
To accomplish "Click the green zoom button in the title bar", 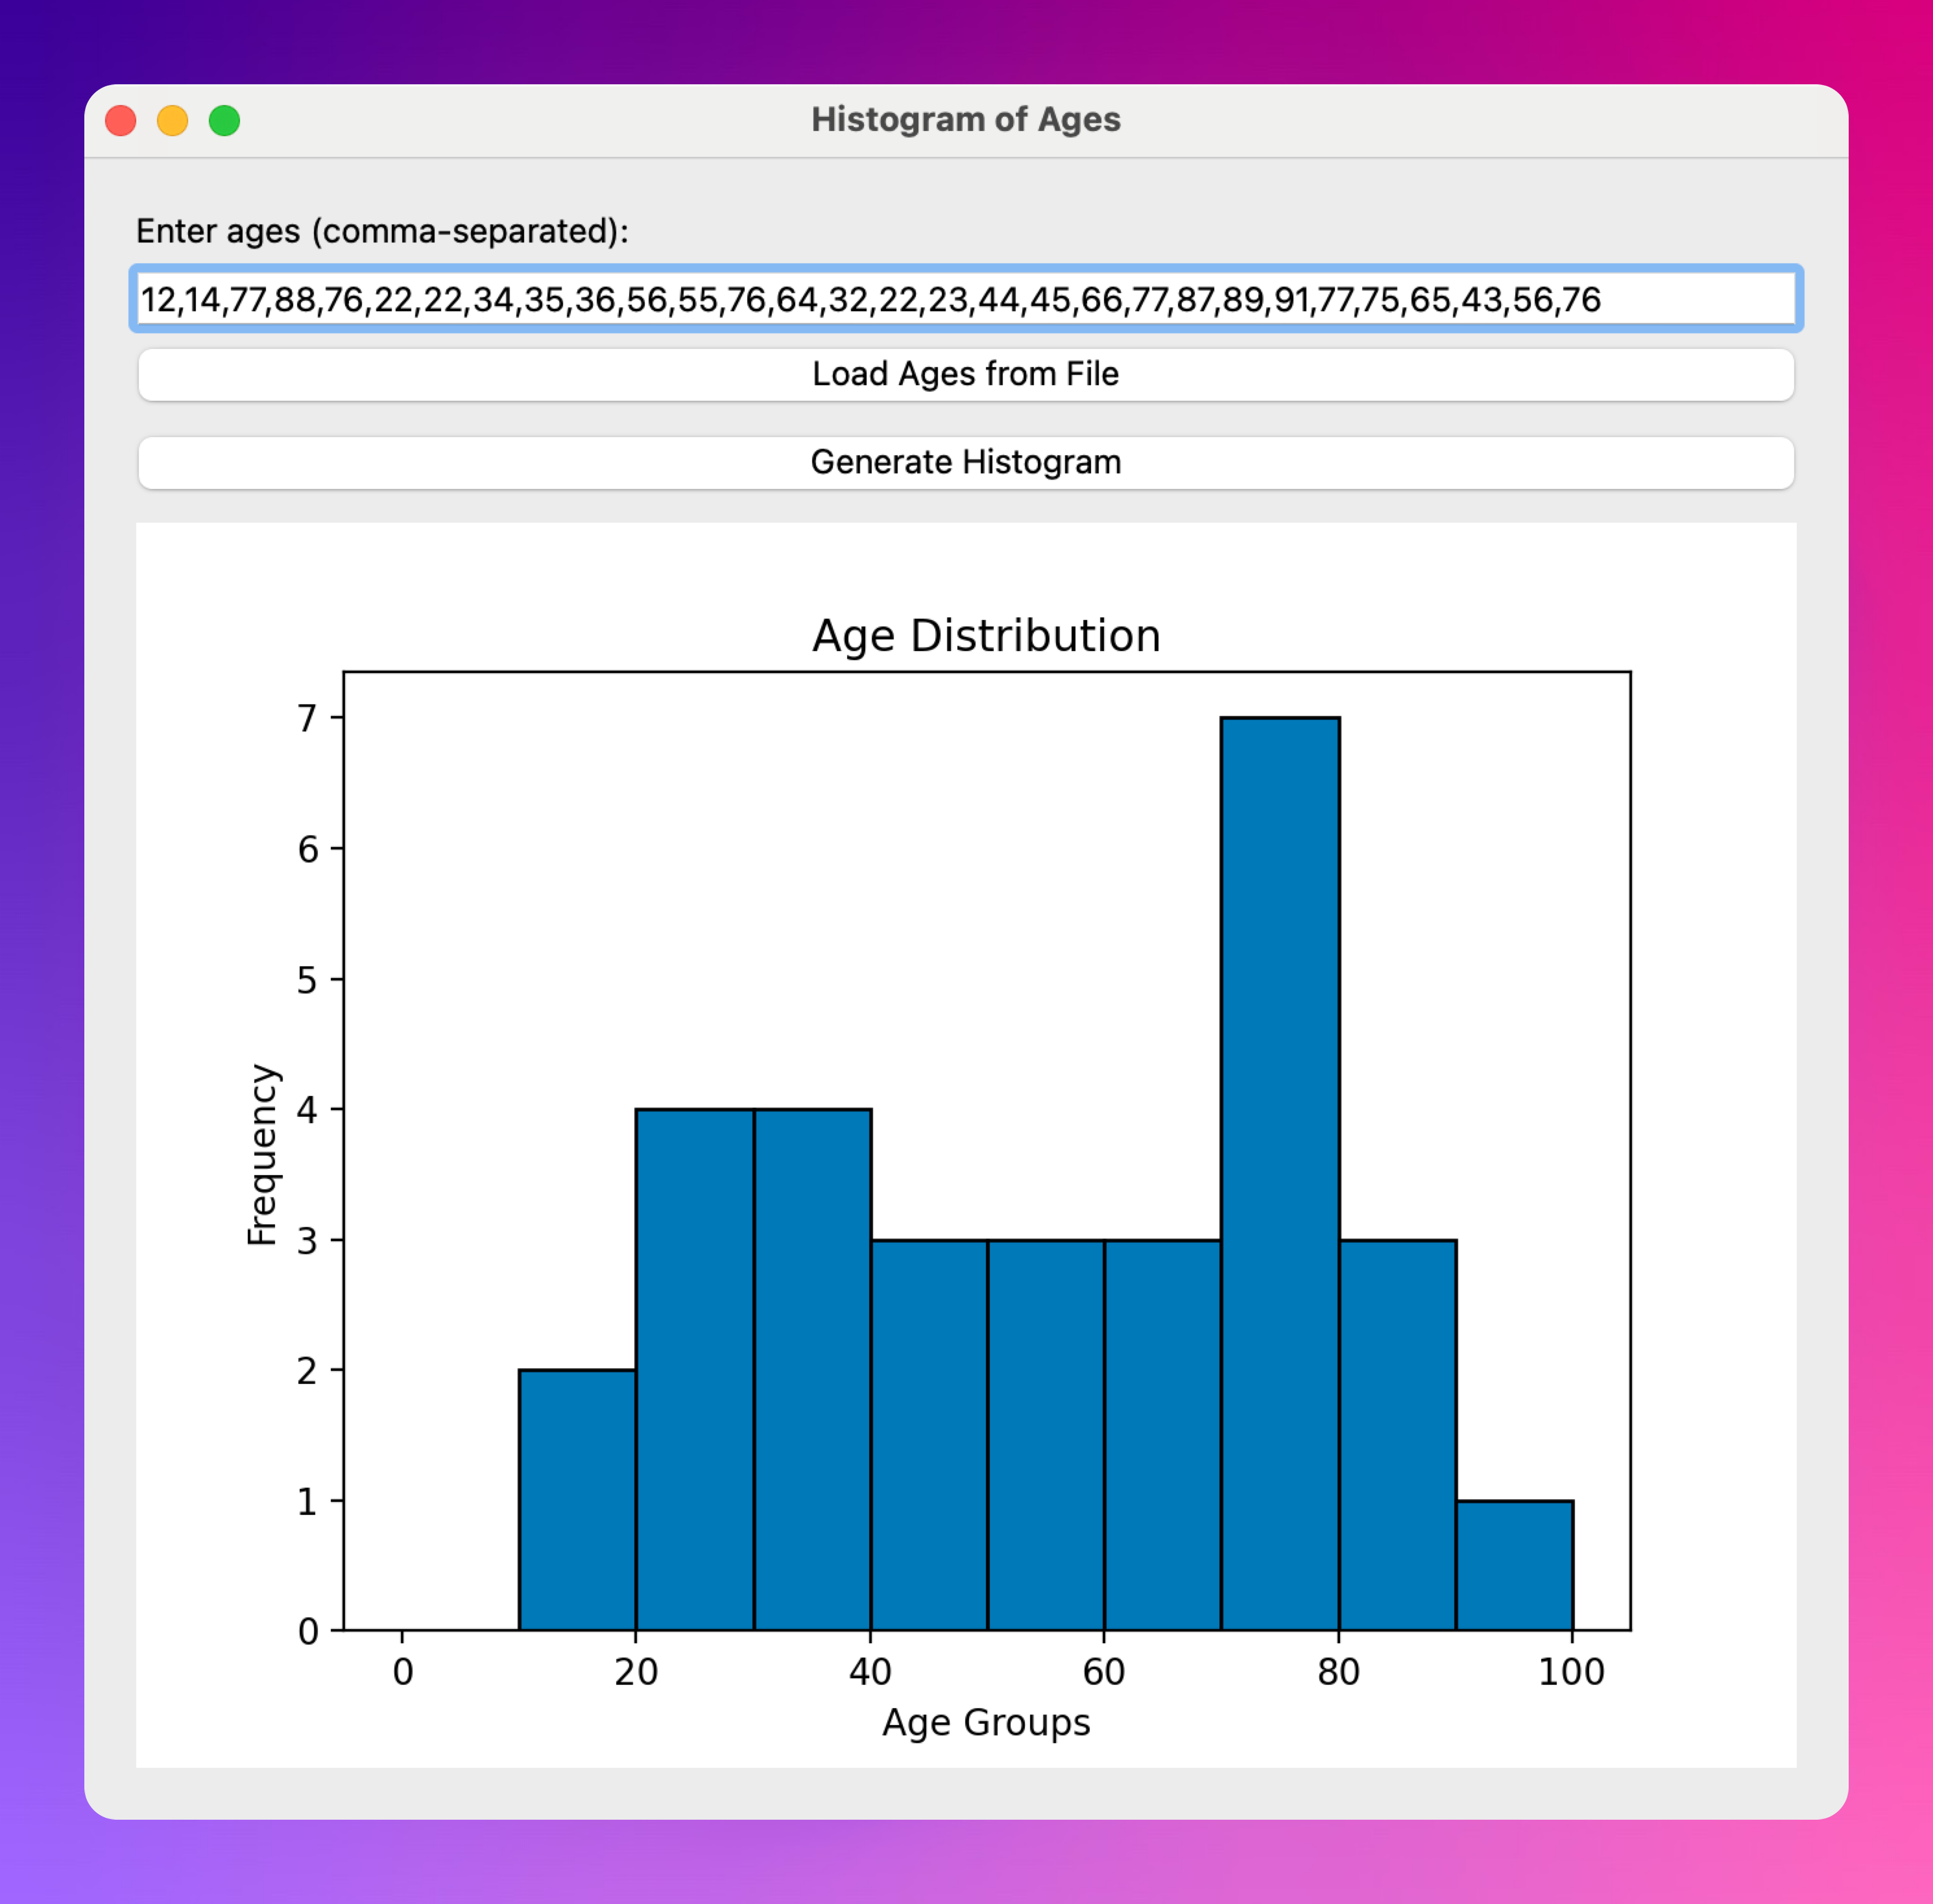I will pos(224,120).
